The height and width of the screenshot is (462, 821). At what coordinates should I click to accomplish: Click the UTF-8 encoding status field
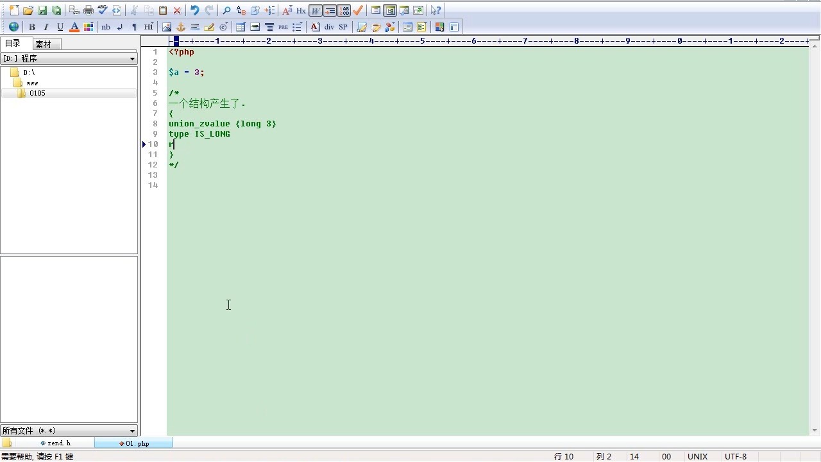[x=736, y=456]
